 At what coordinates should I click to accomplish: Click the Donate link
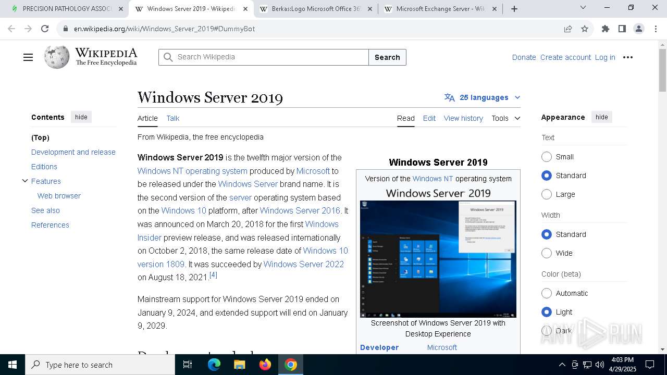pos(524,57)
